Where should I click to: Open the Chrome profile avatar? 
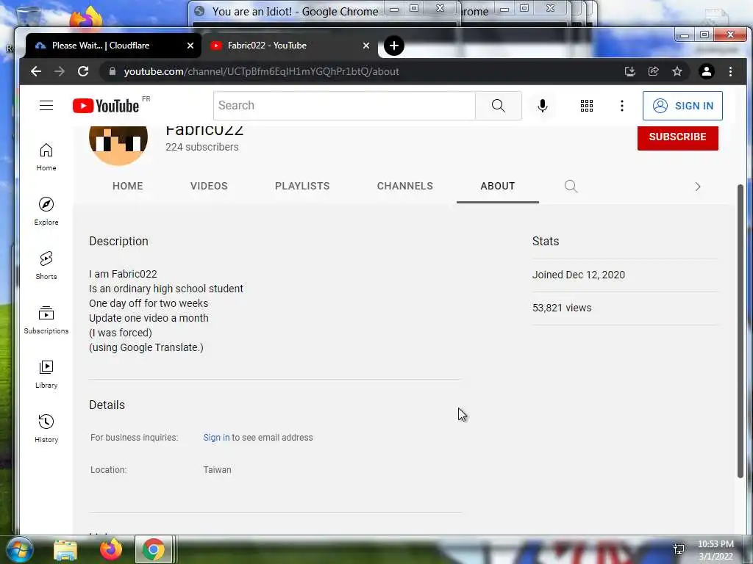tap(707, 71)
